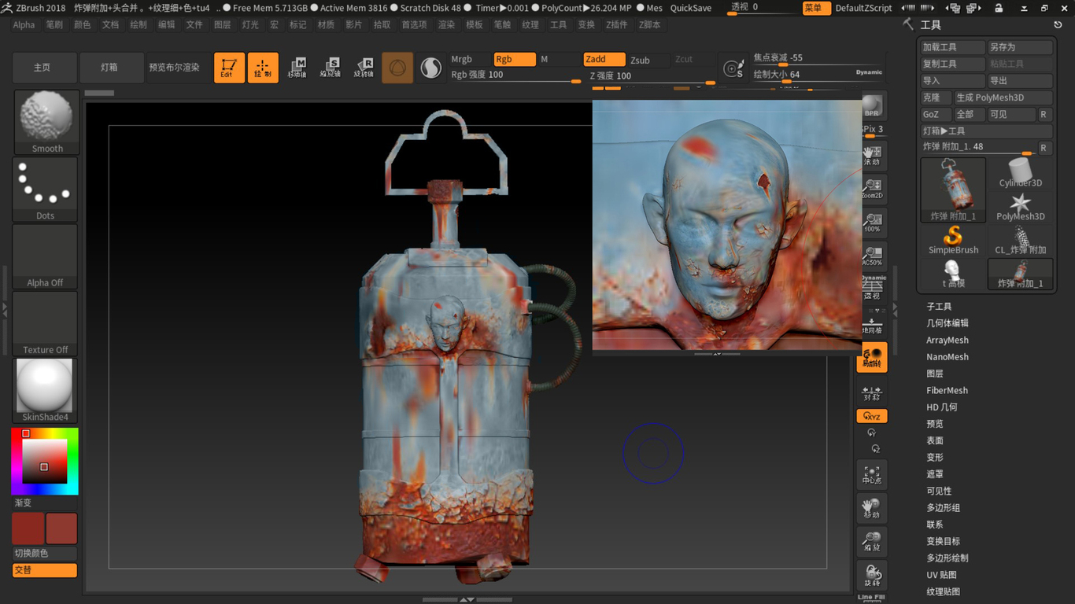Open the 渲染 (Render) menu
This screenshot has height=604, width=1075.
pyautogui.click(x=446, y=25)
